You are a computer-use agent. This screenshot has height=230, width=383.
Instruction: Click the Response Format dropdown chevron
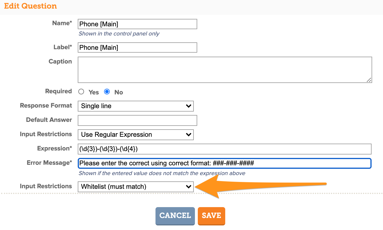tap(188, 106)
